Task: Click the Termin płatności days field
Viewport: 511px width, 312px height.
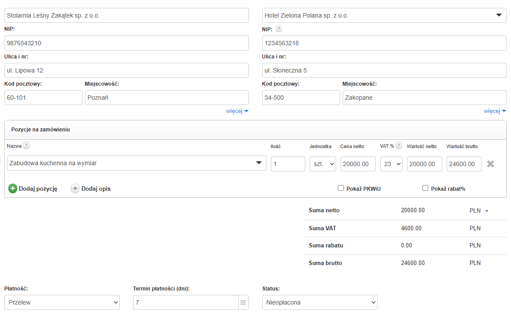Action: (x=186, y=303)
